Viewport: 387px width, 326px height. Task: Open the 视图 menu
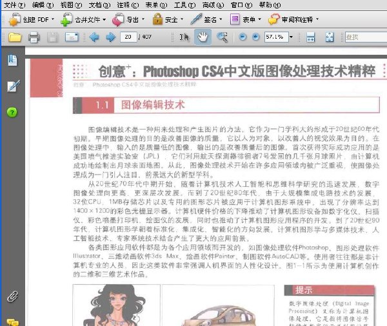click(72, 5)
